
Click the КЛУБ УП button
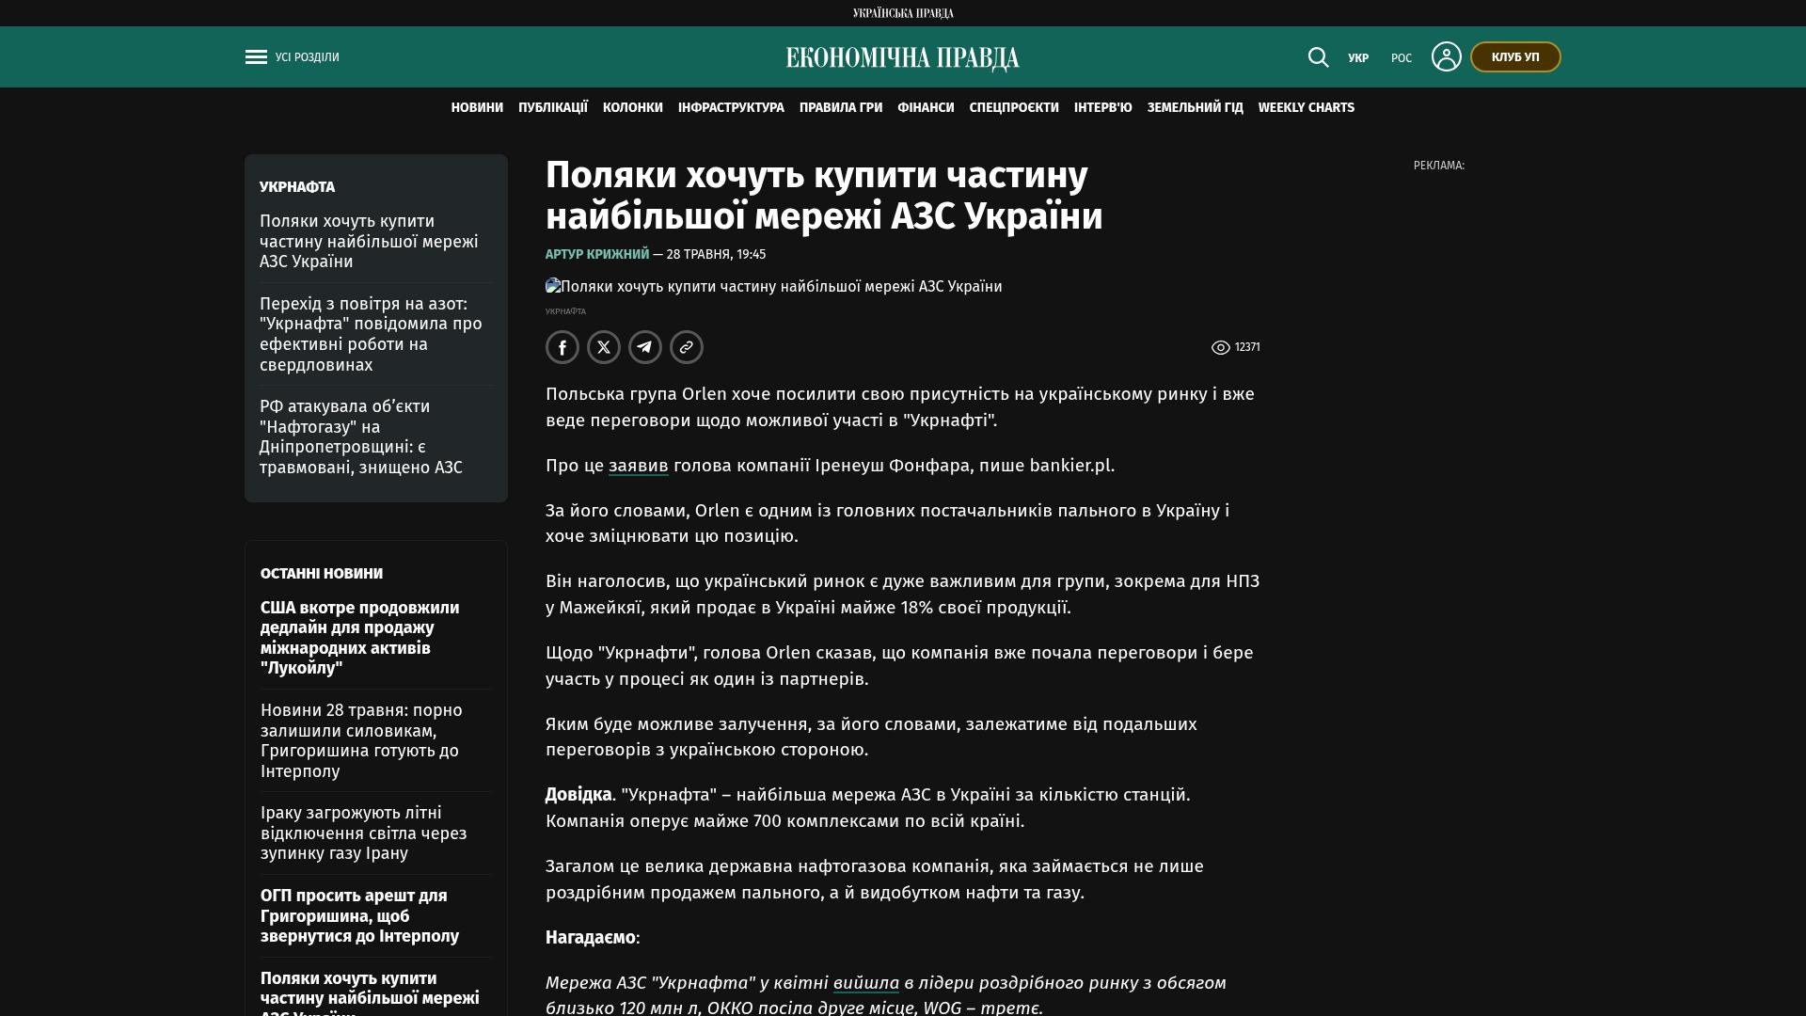click(1515, 57)
